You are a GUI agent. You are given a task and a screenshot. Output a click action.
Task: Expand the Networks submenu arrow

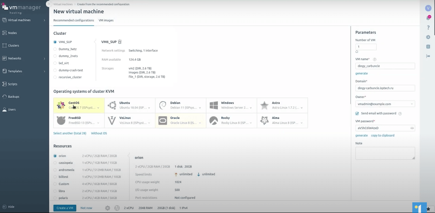coord(44,58)
